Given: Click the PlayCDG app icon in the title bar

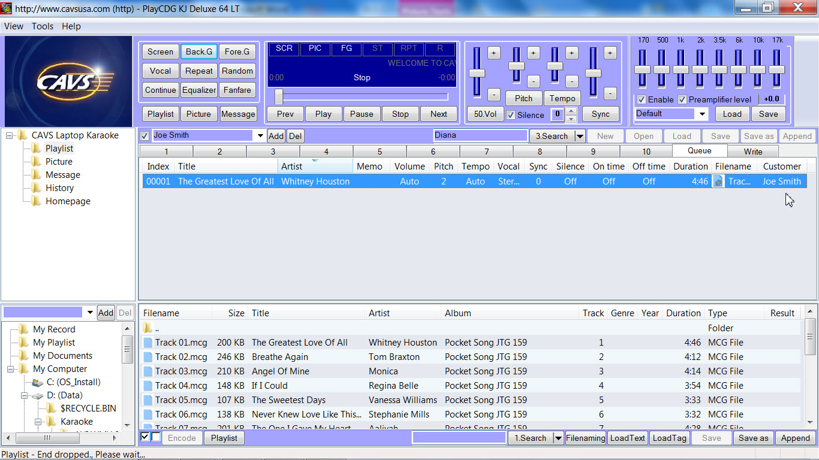Looking at the screenshot, I should [x=7, y=9].
